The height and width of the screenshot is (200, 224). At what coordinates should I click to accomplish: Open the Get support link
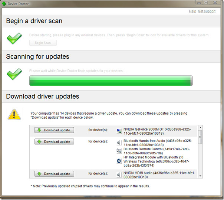[207, 11]
